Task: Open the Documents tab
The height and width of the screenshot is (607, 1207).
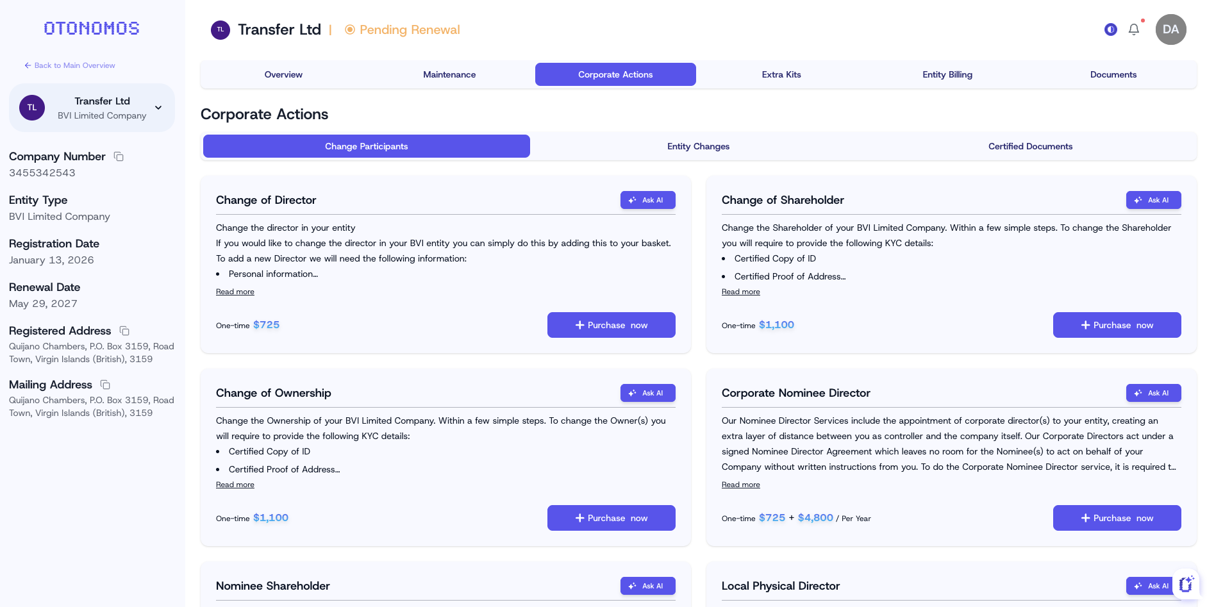Action: tap(1113, 74)
